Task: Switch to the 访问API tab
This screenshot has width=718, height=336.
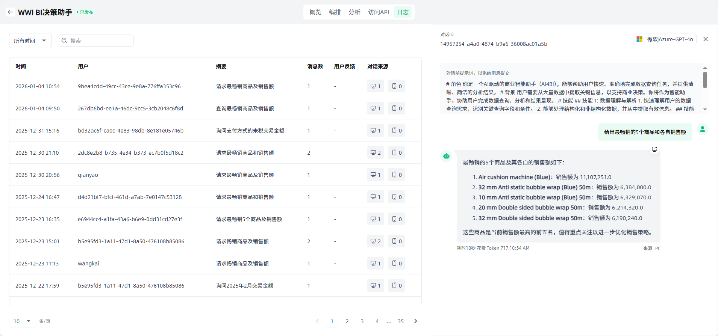Action: [378, 12]
